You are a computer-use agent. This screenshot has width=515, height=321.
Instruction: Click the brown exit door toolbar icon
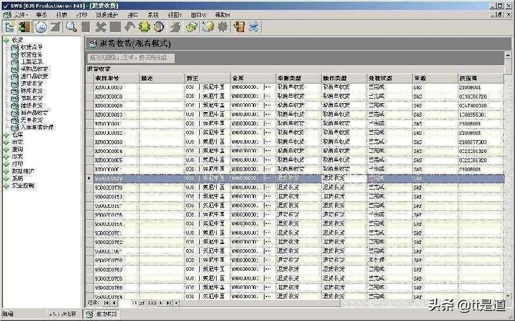[x=239, y=27]
